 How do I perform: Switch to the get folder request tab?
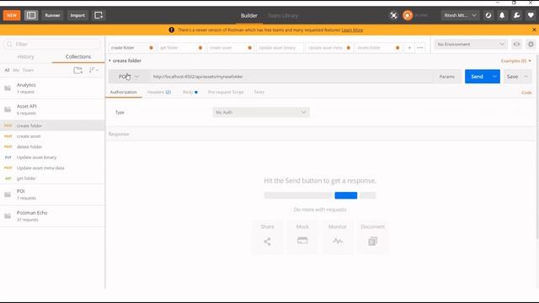tap(181, 48)
